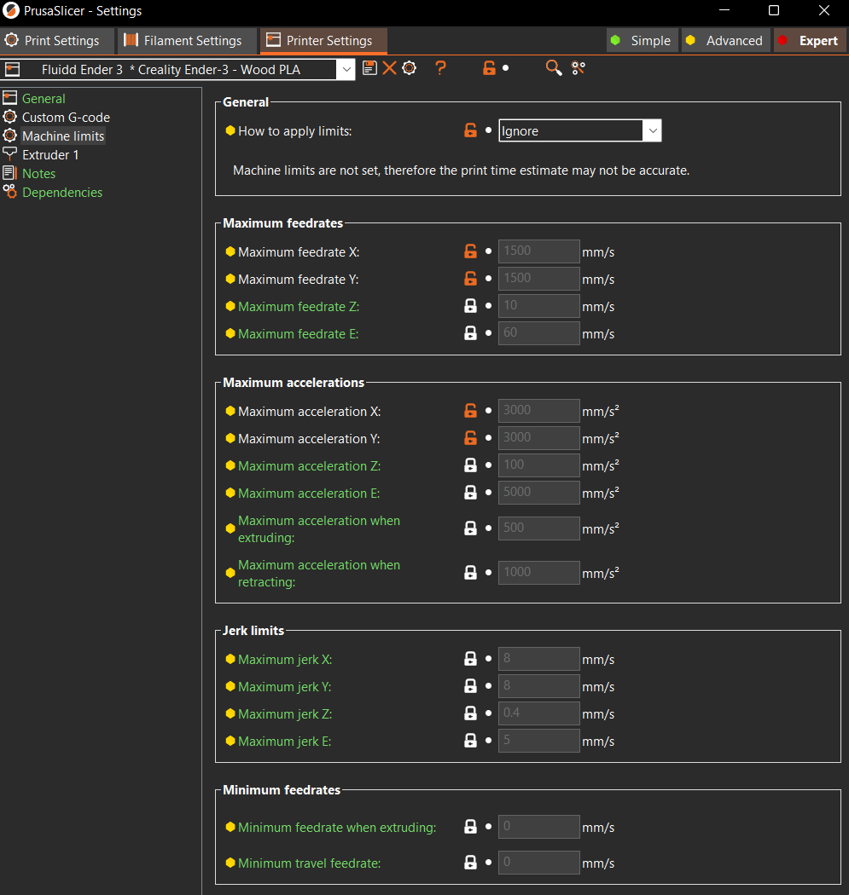
Task: Click the Maximum feedrate E value field
Action: pos(538,333)
